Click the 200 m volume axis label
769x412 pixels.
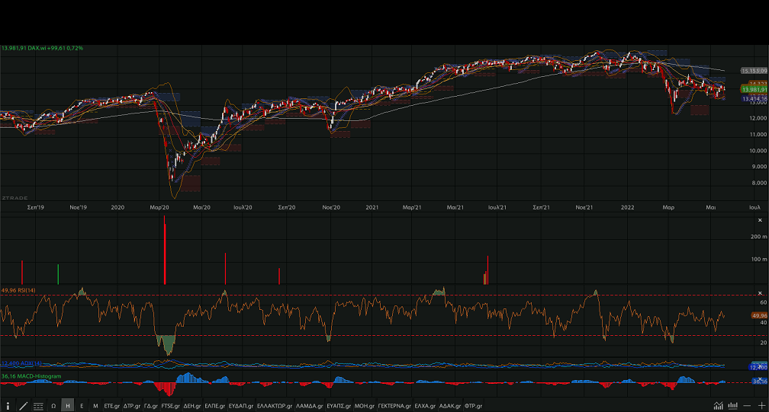pos(758,236)
